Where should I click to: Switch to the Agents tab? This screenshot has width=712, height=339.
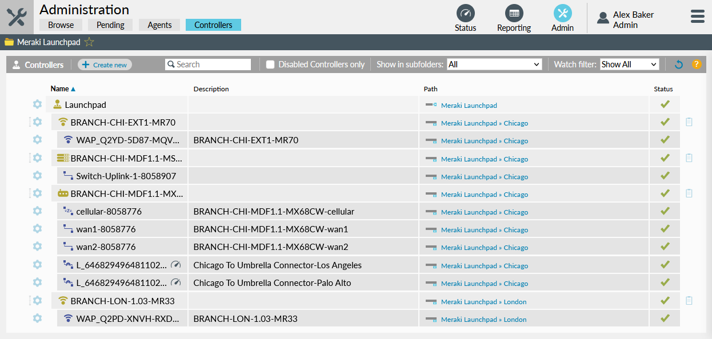click(x=159, y=25)
